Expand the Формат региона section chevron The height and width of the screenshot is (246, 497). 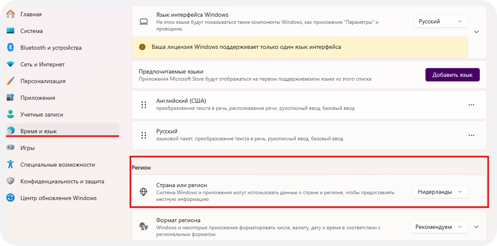point(477,227)
